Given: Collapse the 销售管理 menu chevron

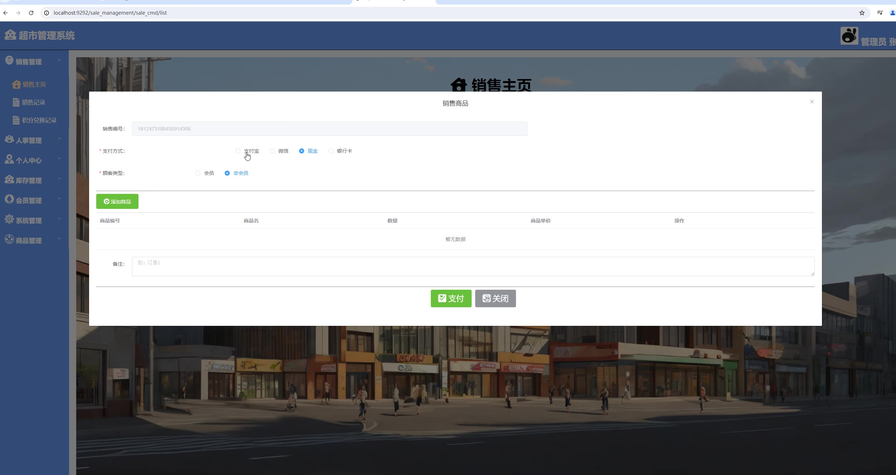Looking at the screenshot, I should pos(59,60).
